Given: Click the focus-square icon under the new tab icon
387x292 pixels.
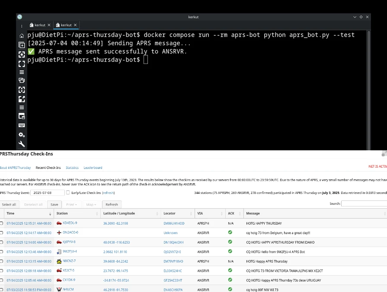Looking at the screenshot, I should tap(22, 54).
